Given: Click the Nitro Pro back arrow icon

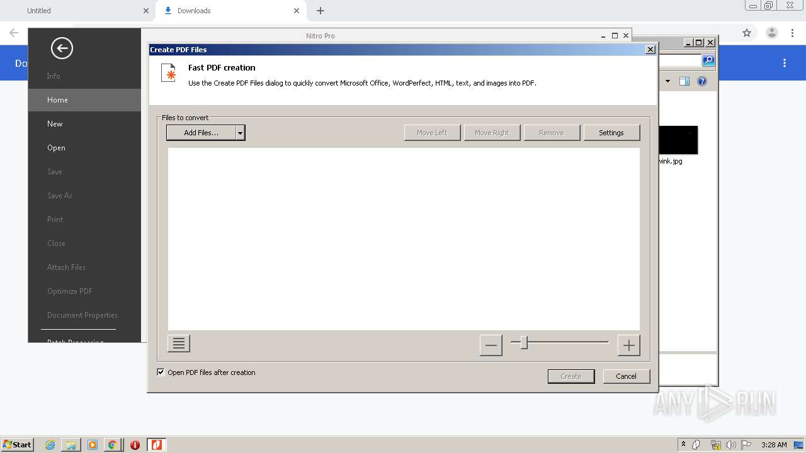Looking at the screenshot, I should point(62,48).
